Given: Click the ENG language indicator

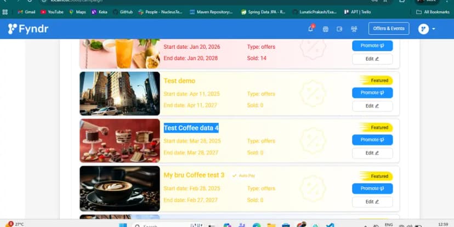Looking at the screenshot, I should tap(389, 224).
